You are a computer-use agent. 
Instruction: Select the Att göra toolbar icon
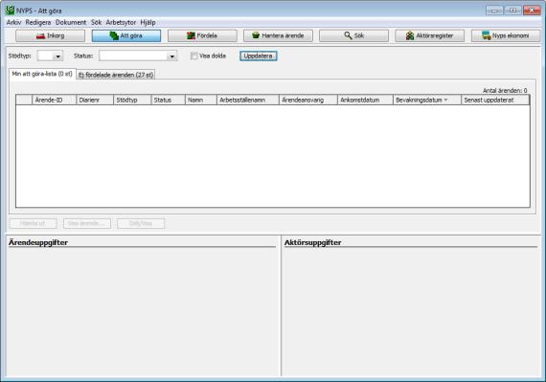point(114,35)
